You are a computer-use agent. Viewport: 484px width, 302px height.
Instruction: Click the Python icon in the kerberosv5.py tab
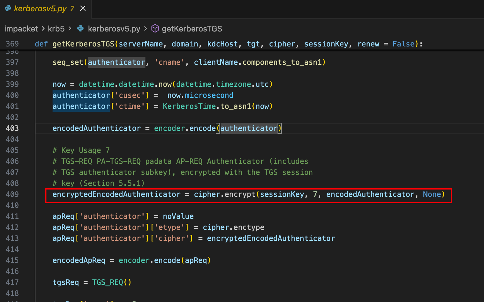(x=8, y=9)
